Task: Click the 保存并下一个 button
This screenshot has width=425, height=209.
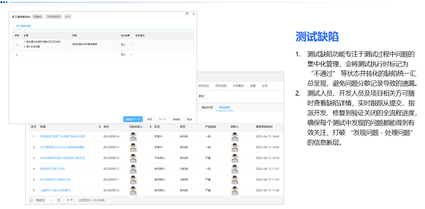Action: pyautogui.click(x=132, y=119)
